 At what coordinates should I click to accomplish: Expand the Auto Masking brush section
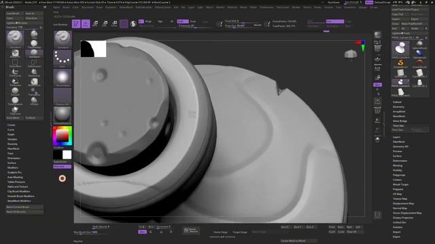tap(15, 178)
